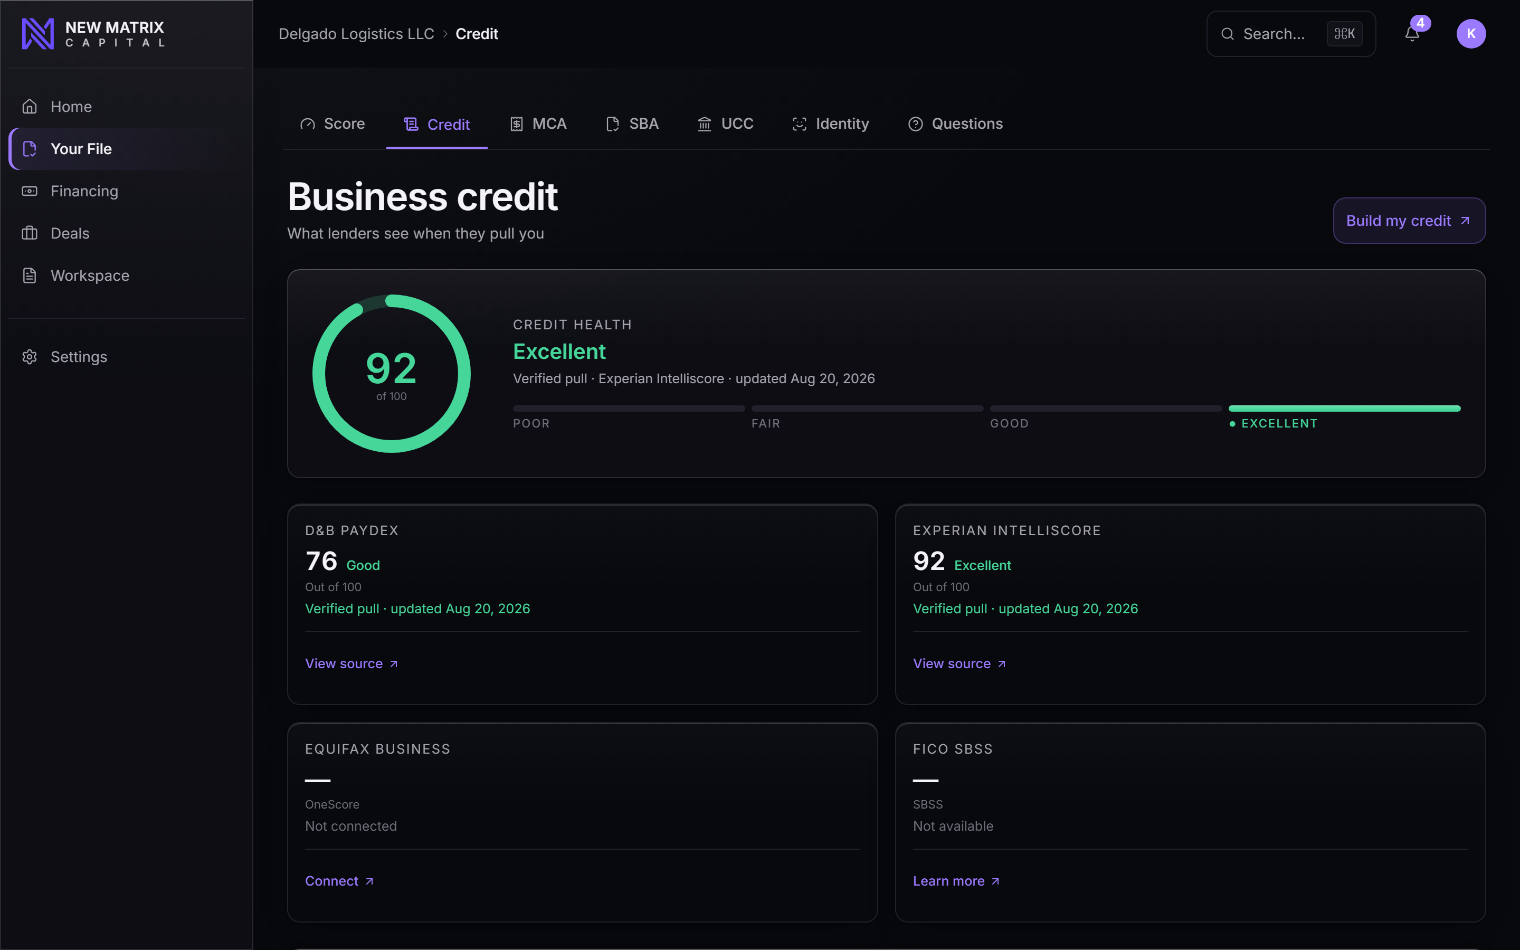Click the Questions help-circle icon
Viewport: 1520px width, 950px height.
pos(916,125)
